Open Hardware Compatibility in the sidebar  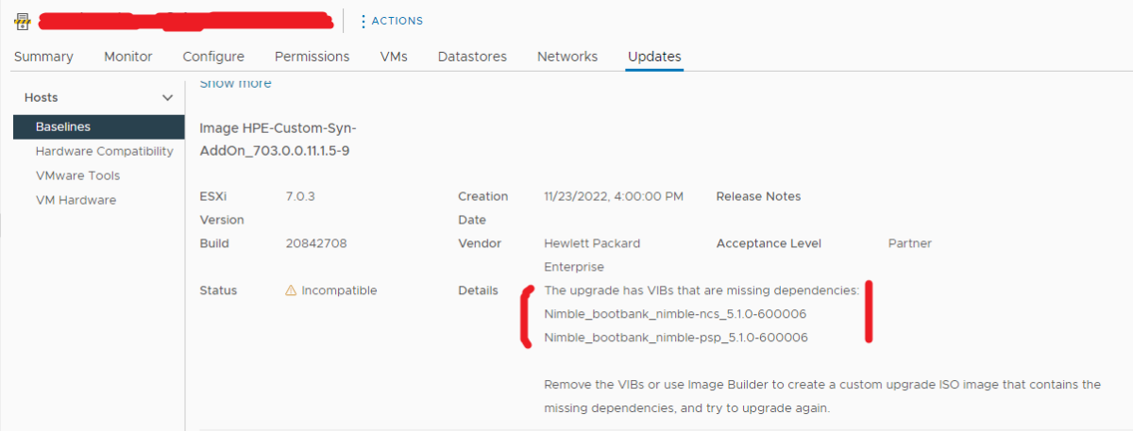(x=104, y=151)
